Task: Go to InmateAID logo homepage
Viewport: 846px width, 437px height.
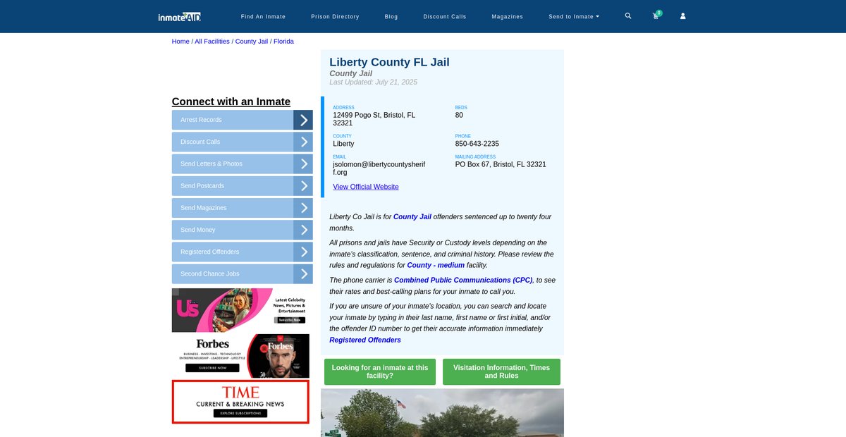Action: 180,16
